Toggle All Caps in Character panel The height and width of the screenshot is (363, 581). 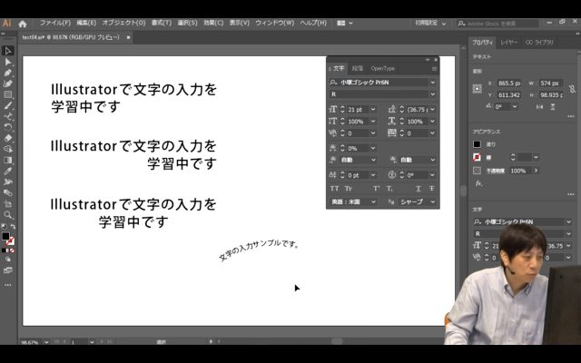(334, 189)
